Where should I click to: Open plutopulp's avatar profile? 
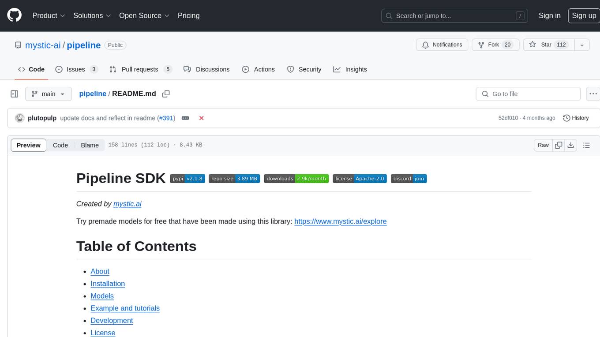[20, 118]
